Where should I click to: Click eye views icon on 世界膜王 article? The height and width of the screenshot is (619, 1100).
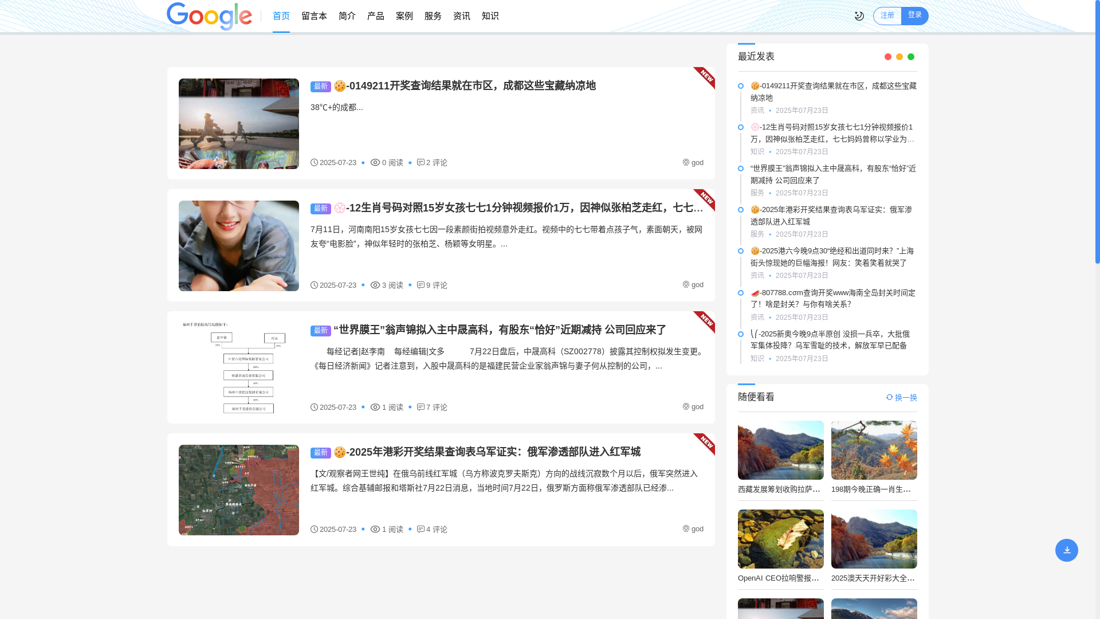[375, 407]
